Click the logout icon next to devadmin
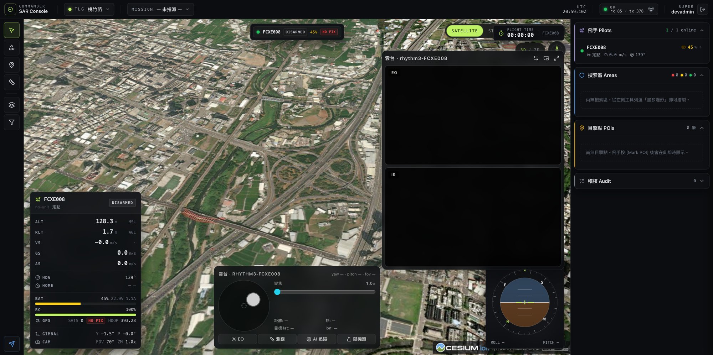The width and height of the screenshot is (713, 355). click(703, 9)
